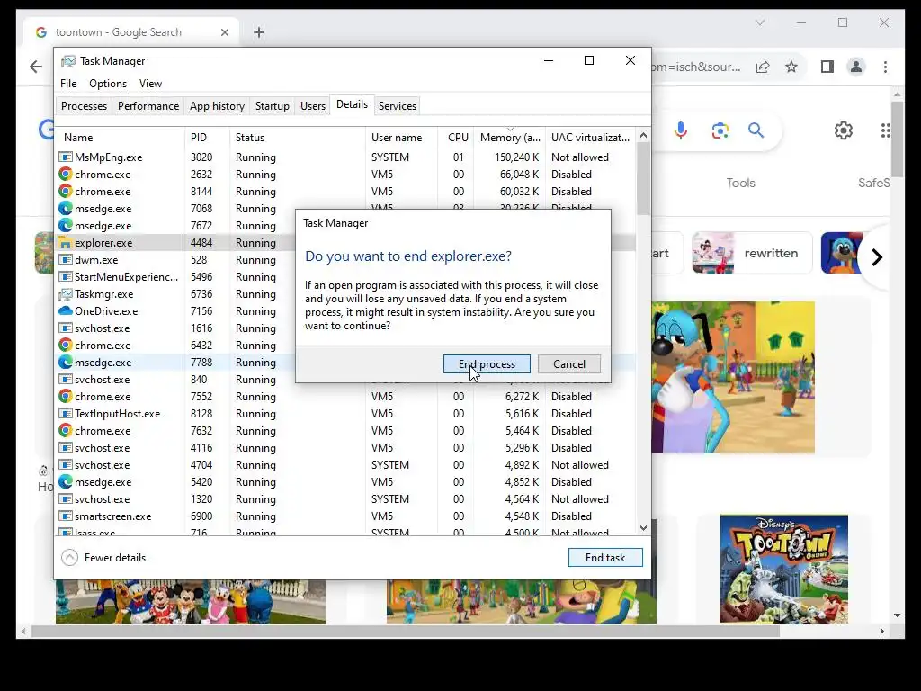Share this page from Chrome address bar
This screenshot has width=921, height=691.
[x=763, y=67]
